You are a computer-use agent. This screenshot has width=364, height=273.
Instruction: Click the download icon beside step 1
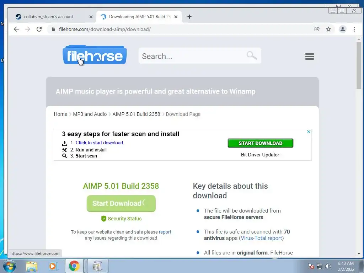point(65,143)
